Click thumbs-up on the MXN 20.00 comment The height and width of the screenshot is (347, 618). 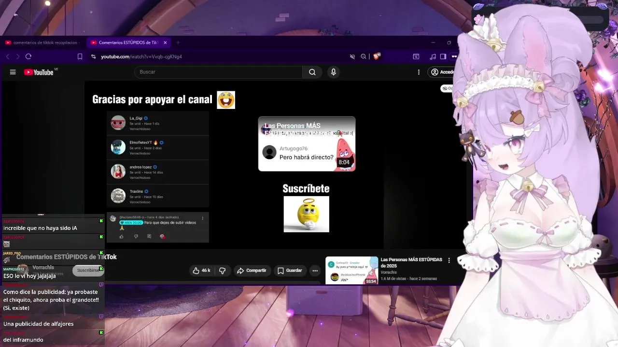coord(121,236)
